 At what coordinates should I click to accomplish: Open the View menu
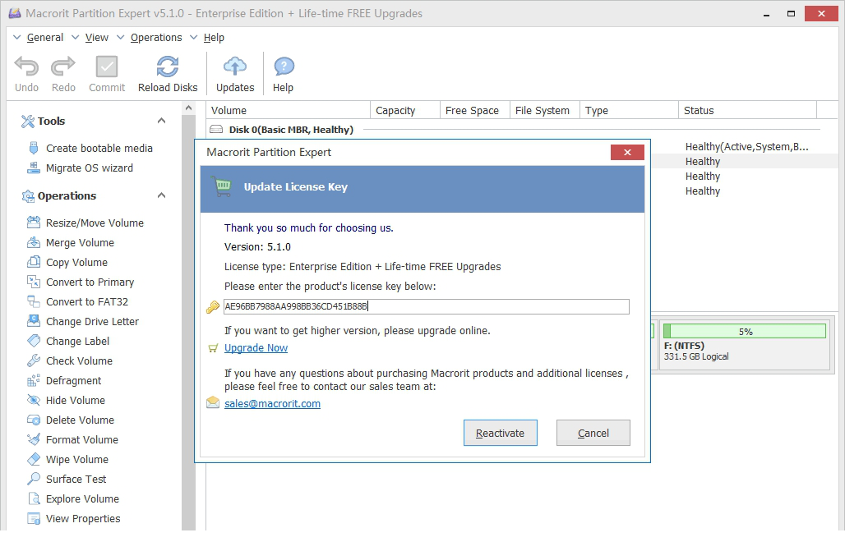[x=96, y=37]
